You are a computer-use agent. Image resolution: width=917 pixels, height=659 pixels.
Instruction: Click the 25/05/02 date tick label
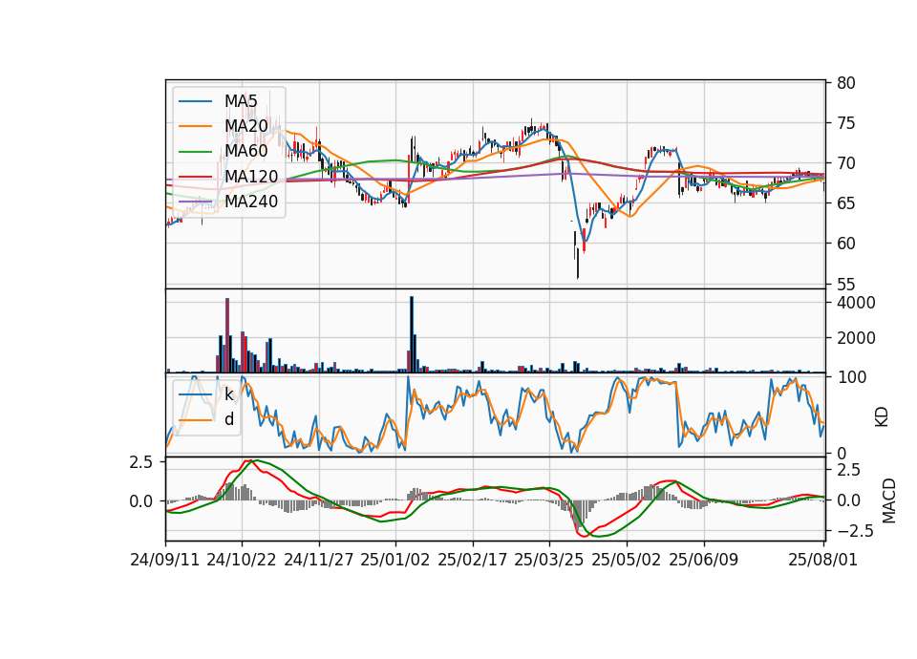coord(627,560)
